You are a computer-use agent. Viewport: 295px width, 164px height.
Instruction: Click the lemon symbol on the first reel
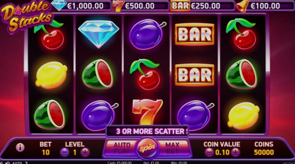pyautogui.click(x=51, y=75)
